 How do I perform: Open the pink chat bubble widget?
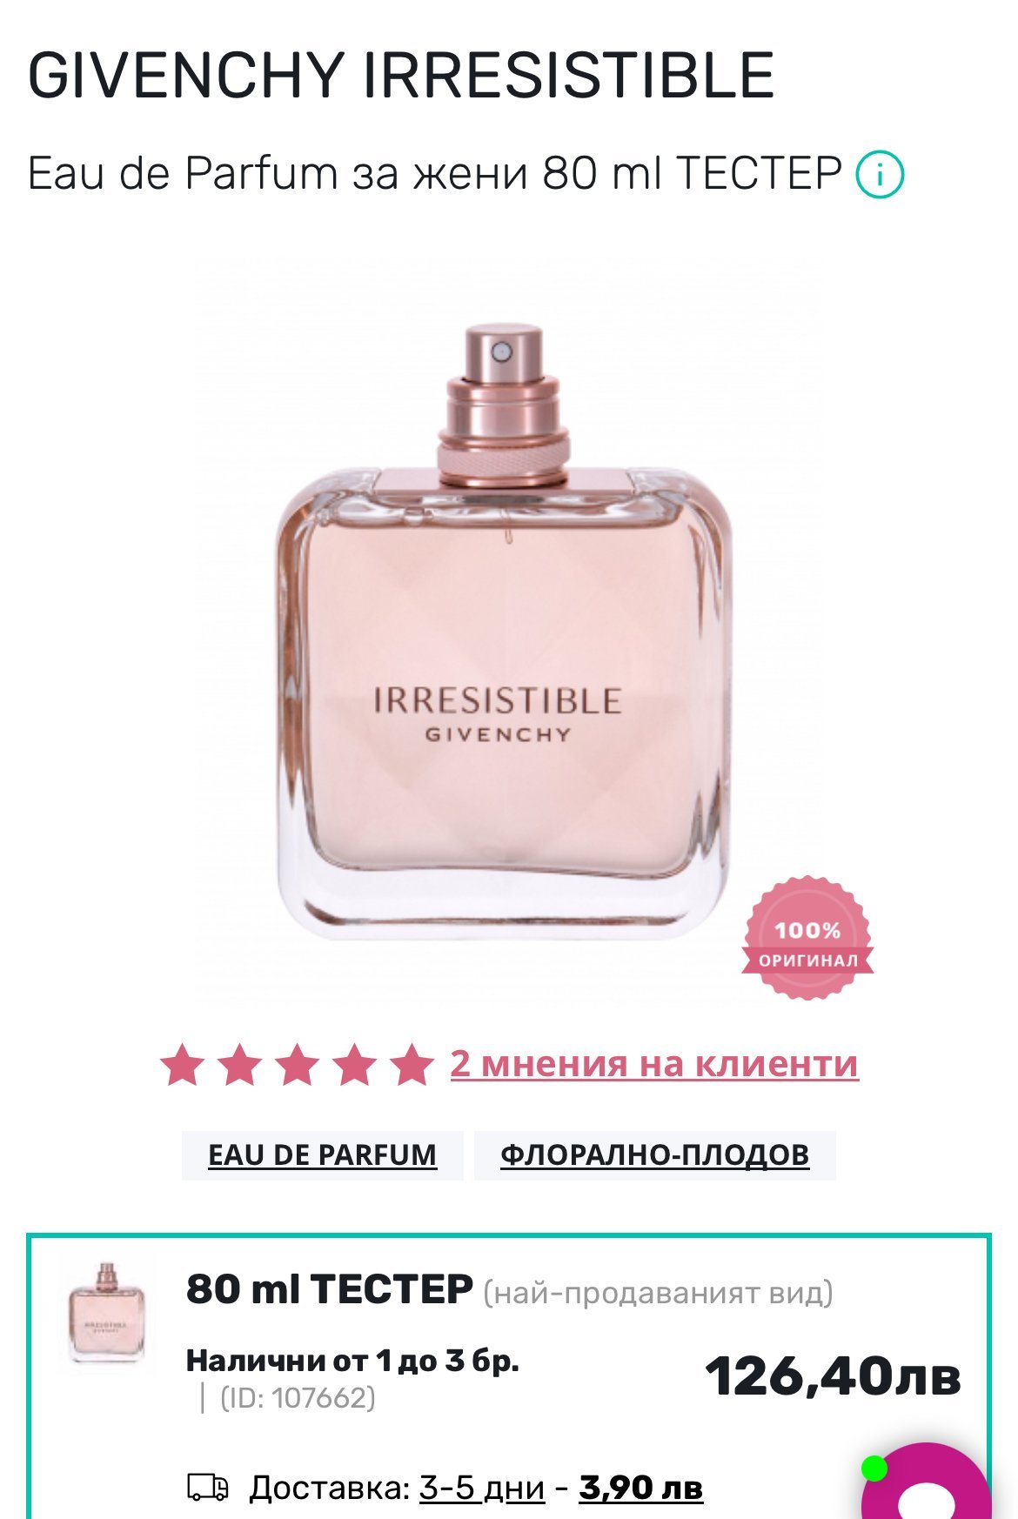pos(928,1482)
